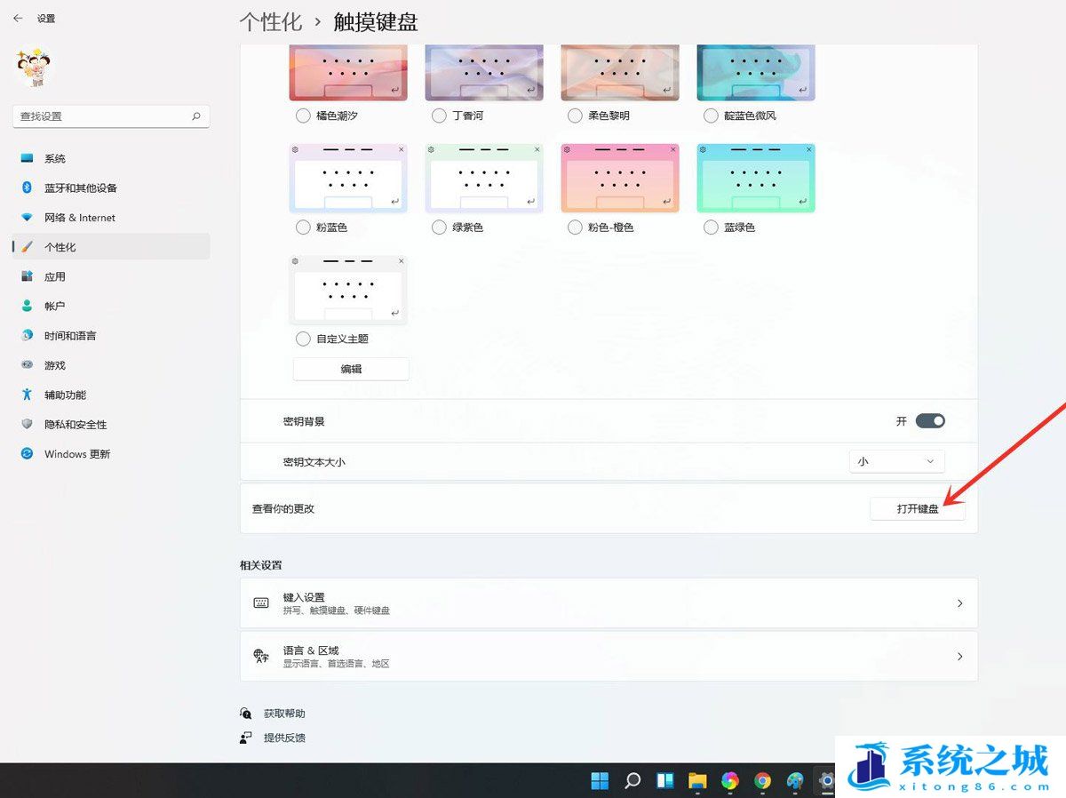Expand 键入设置 related settings entry
Image resolution: width=1066 pixels, height=798 pixels.
(609, 603)
